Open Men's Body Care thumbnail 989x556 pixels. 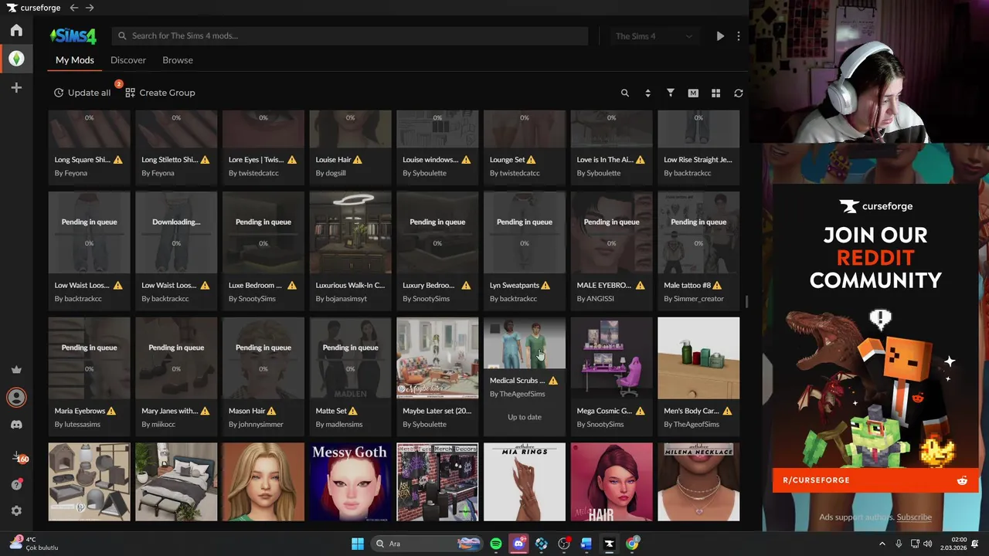click(698, 358)
